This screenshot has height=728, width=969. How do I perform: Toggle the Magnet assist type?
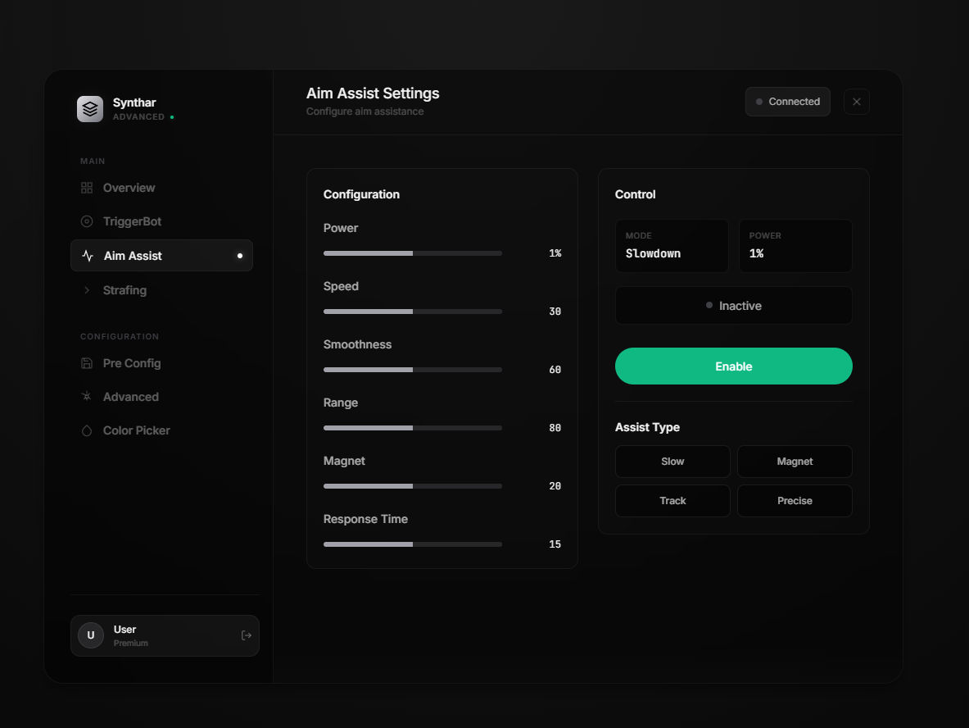click(795, 461)
